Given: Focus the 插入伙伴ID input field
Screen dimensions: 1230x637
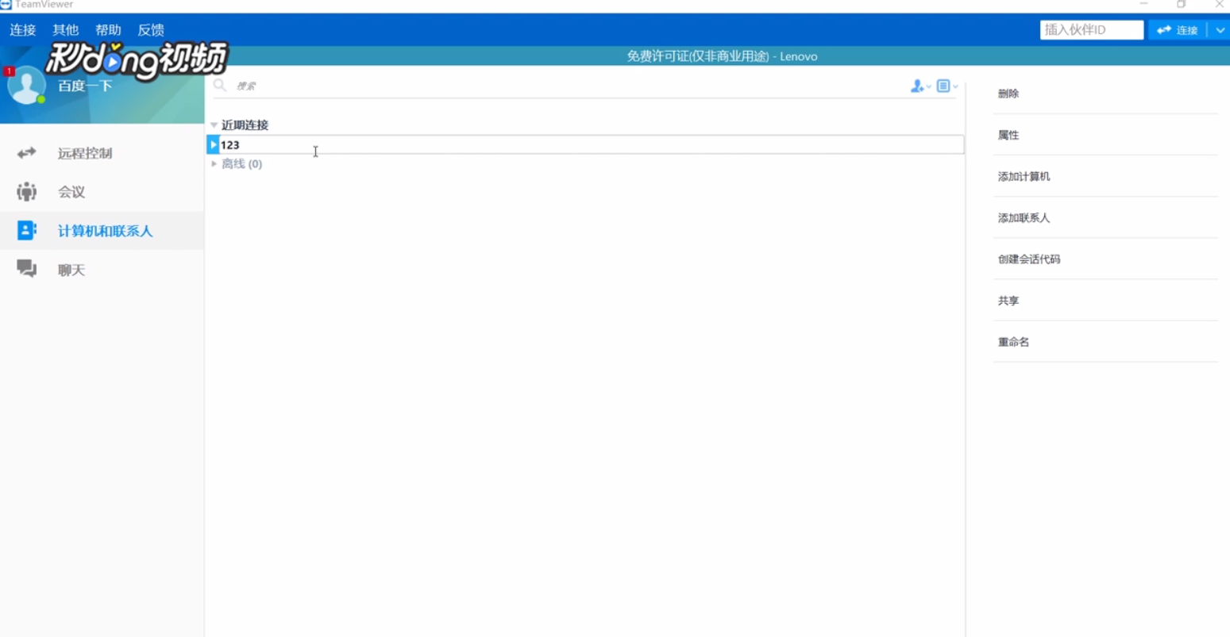Looking at the screenshot, I should (x=1091, y=30).
